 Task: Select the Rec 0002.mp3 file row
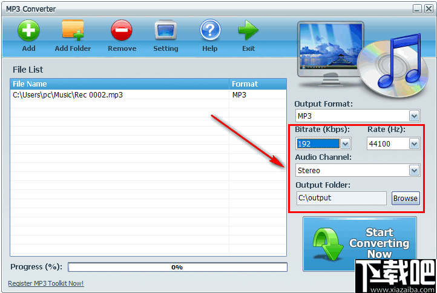[148, 95]
